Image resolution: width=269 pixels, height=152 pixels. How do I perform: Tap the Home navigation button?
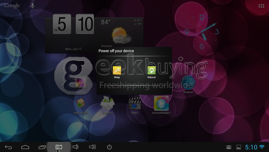pos(25,147)
